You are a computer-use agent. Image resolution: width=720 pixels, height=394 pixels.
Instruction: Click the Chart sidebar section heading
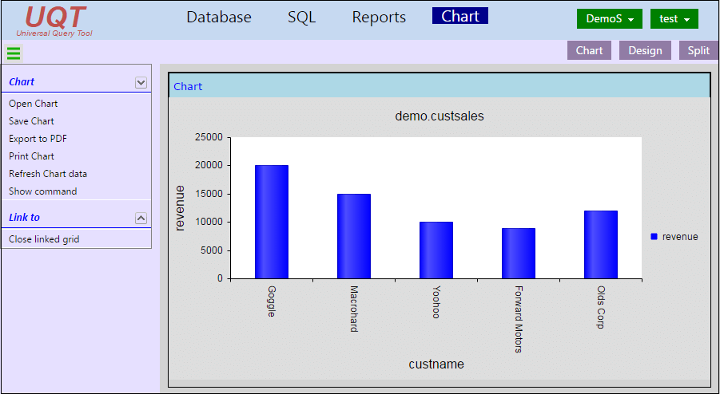(22, 82)
